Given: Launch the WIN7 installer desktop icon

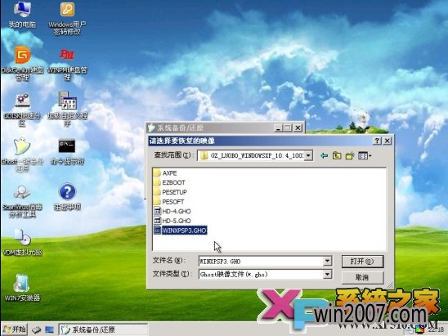Looking at the screenshot, I should (22, 288).
